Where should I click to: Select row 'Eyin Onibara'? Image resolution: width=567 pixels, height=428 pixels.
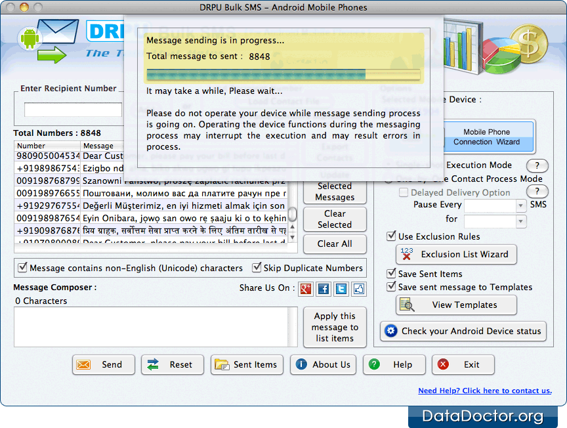coord(151,218)
